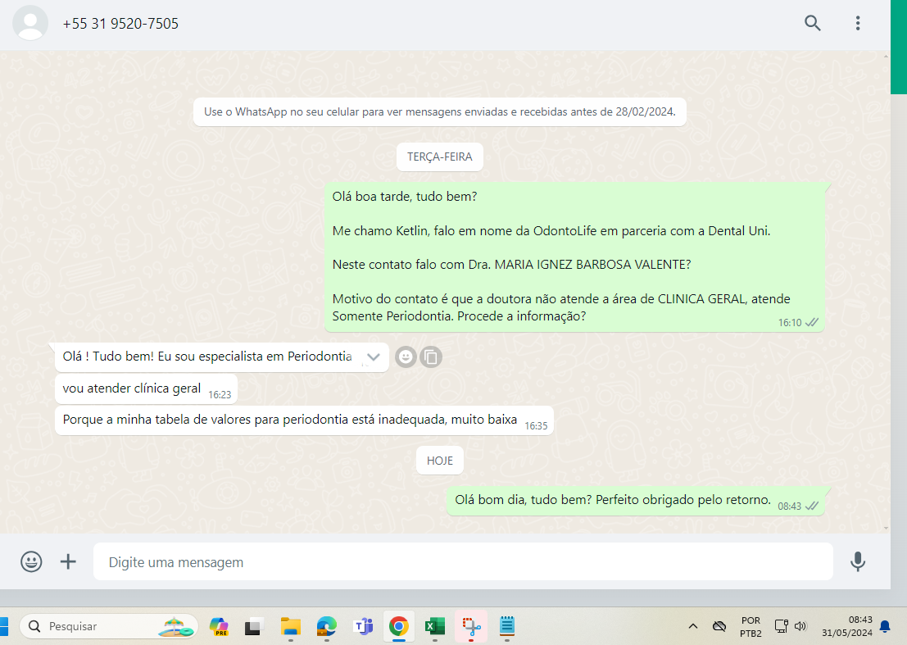
Task: Click the 'vou atender clínica geral' message
Action: (x=146, y=388)
